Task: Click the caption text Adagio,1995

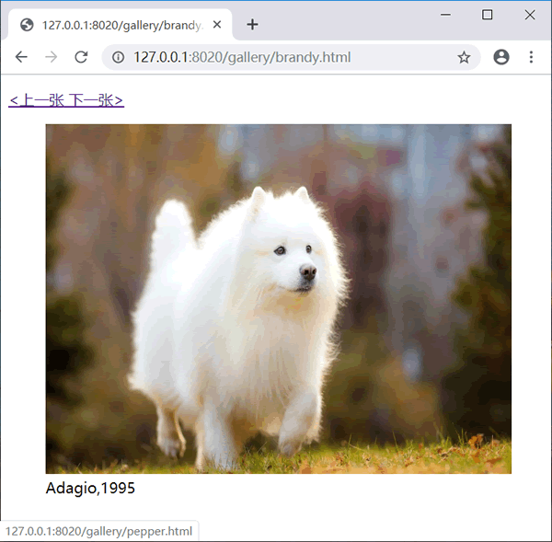Action: click(90, 488)
